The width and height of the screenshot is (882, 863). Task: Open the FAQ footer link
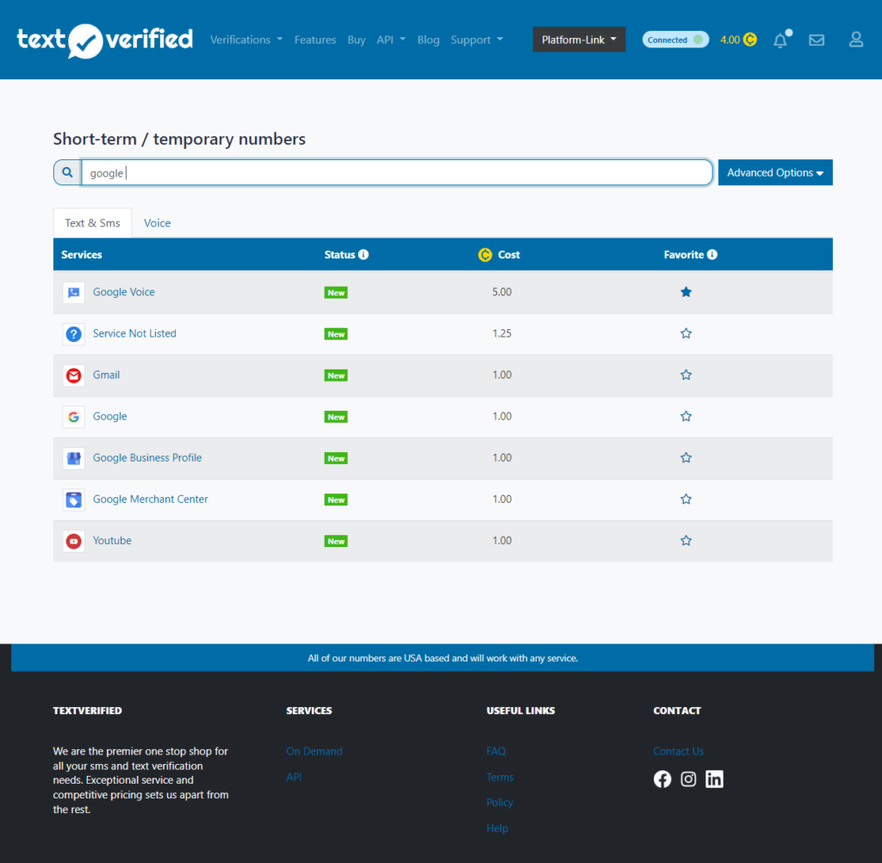click(496, 751)
